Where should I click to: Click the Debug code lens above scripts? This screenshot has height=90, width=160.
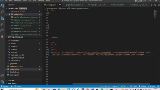(55, 37)
